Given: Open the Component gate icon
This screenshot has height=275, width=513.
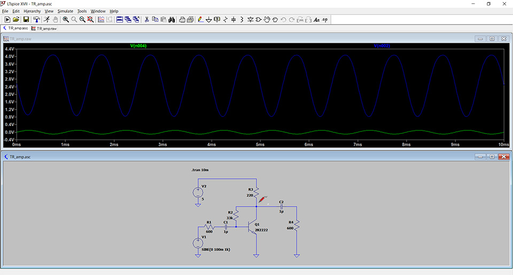Looking at the screenshot, I should [259, 20].
